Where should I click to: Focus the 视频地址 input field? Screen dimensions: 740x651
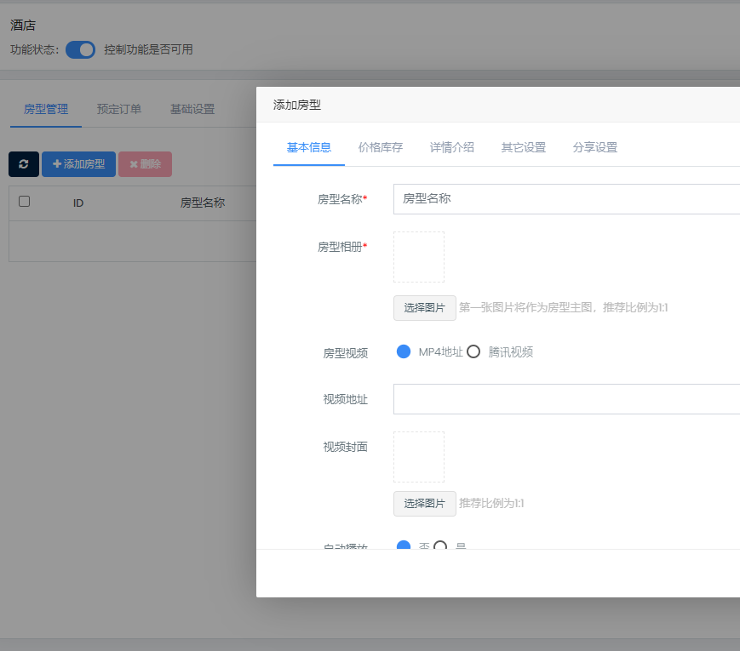pyautogui.click(x=566, y=399)
